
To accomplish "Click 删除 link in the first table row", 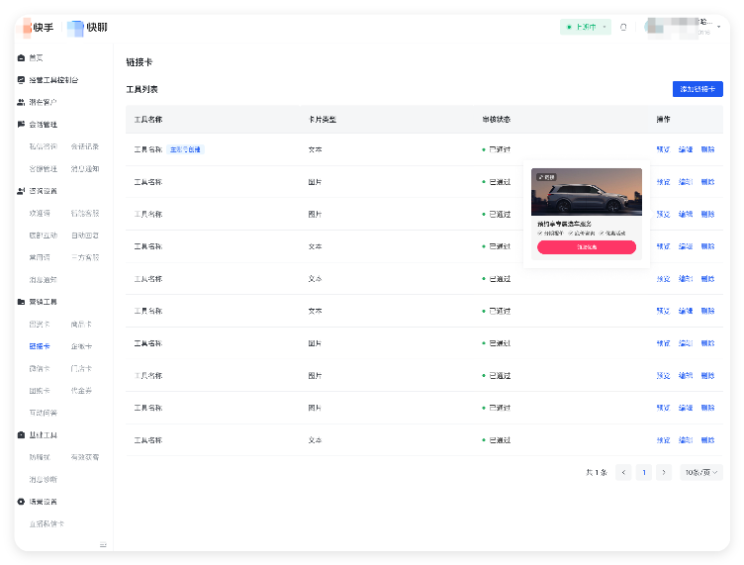I will pos(707,149).
